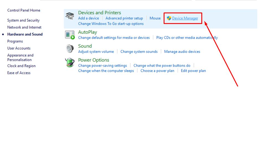
Task: Open Advanced printer setup
Action: coord(124,18)
